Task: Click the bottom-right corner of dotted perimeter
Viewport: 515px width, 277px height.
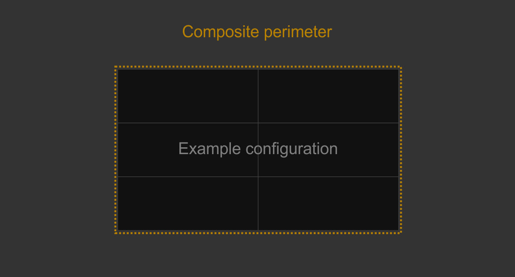Action: point(400,233)
